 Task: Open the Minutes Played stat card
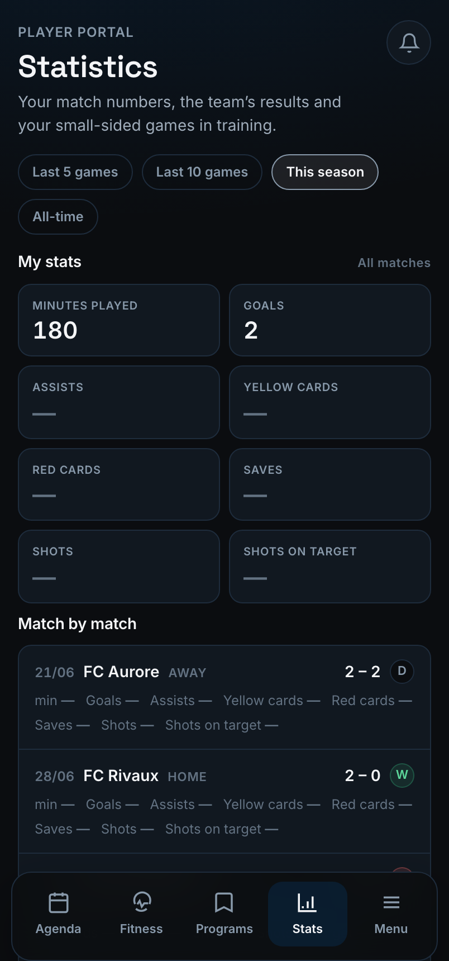119,320
